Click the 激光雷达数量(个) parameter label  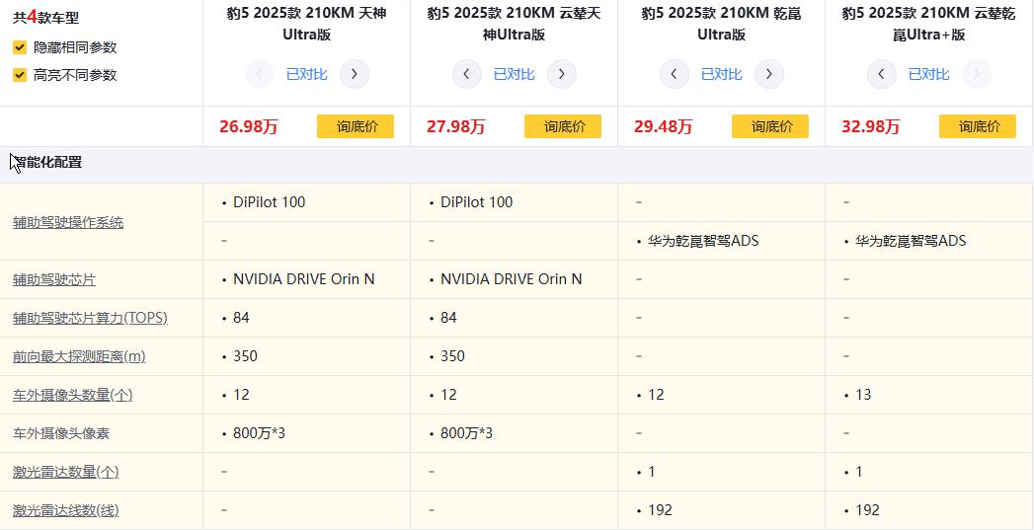click(66, 472)
